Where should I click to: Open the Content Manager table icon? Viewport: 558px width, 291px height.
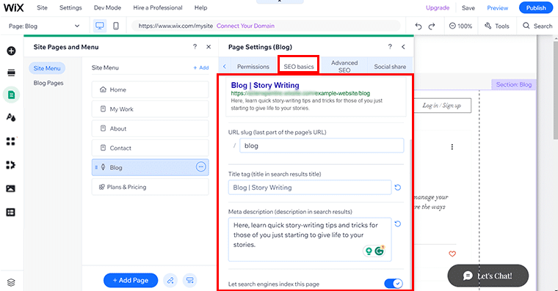[11, 212]
